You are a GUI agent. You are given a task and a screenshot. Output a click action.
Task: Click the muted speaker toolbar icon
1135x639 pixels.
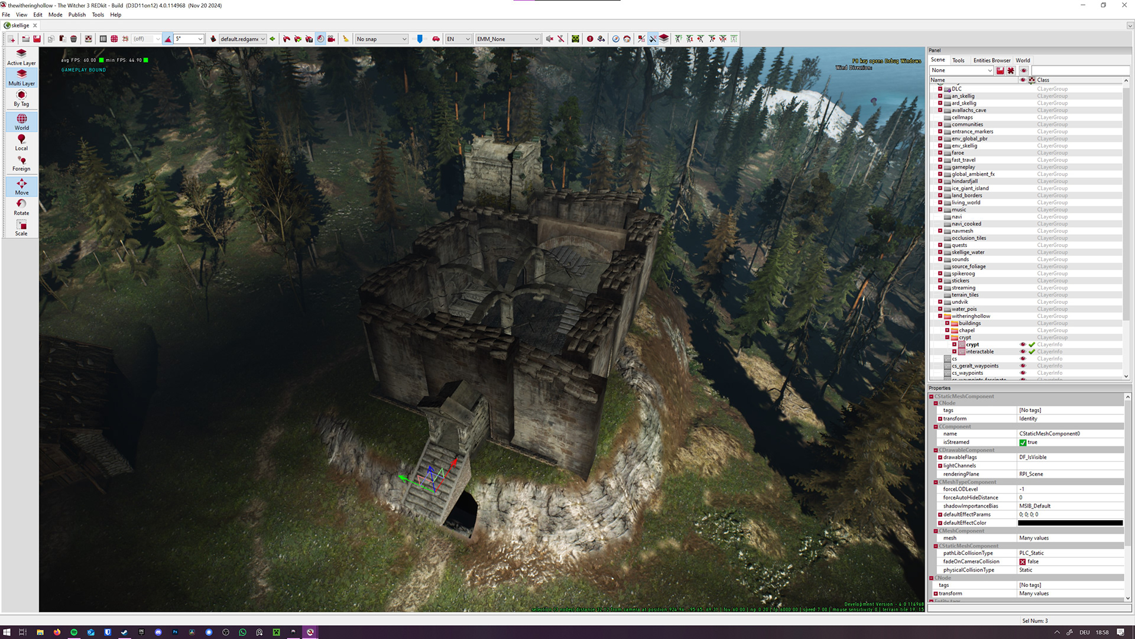(549, 39)
